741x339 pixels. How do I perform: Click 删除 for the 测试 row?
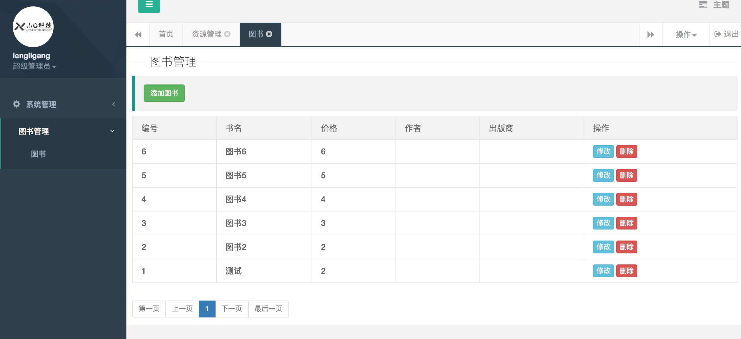pos(626,271)
